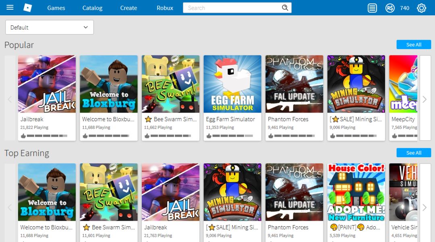Click the Egg Farm Simulator title link
The width and height of the screenshot is (435, 242).
click(x=230, y=119)
